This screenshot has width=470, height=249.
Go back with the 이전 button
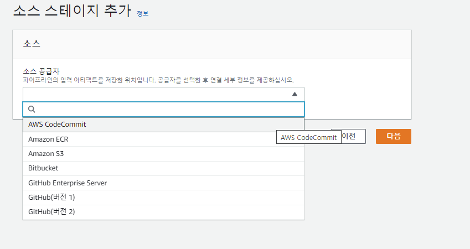coord(348,136)
